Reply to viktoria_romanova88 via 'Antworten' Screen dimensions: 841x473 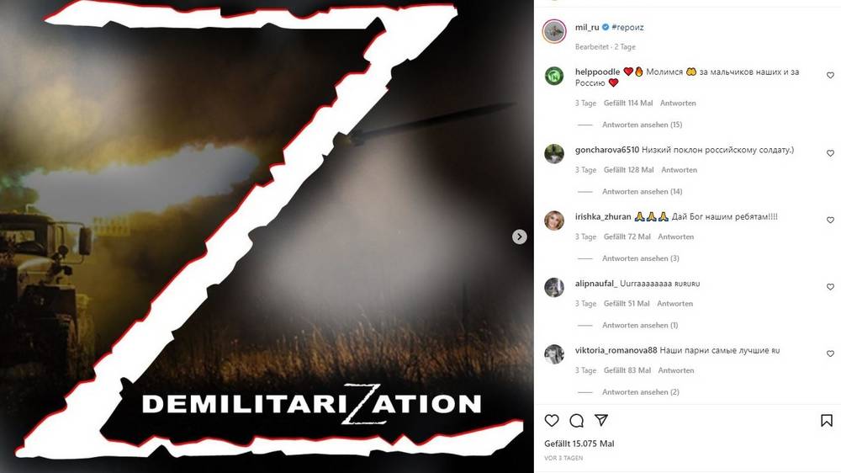(x=676, y=370)
